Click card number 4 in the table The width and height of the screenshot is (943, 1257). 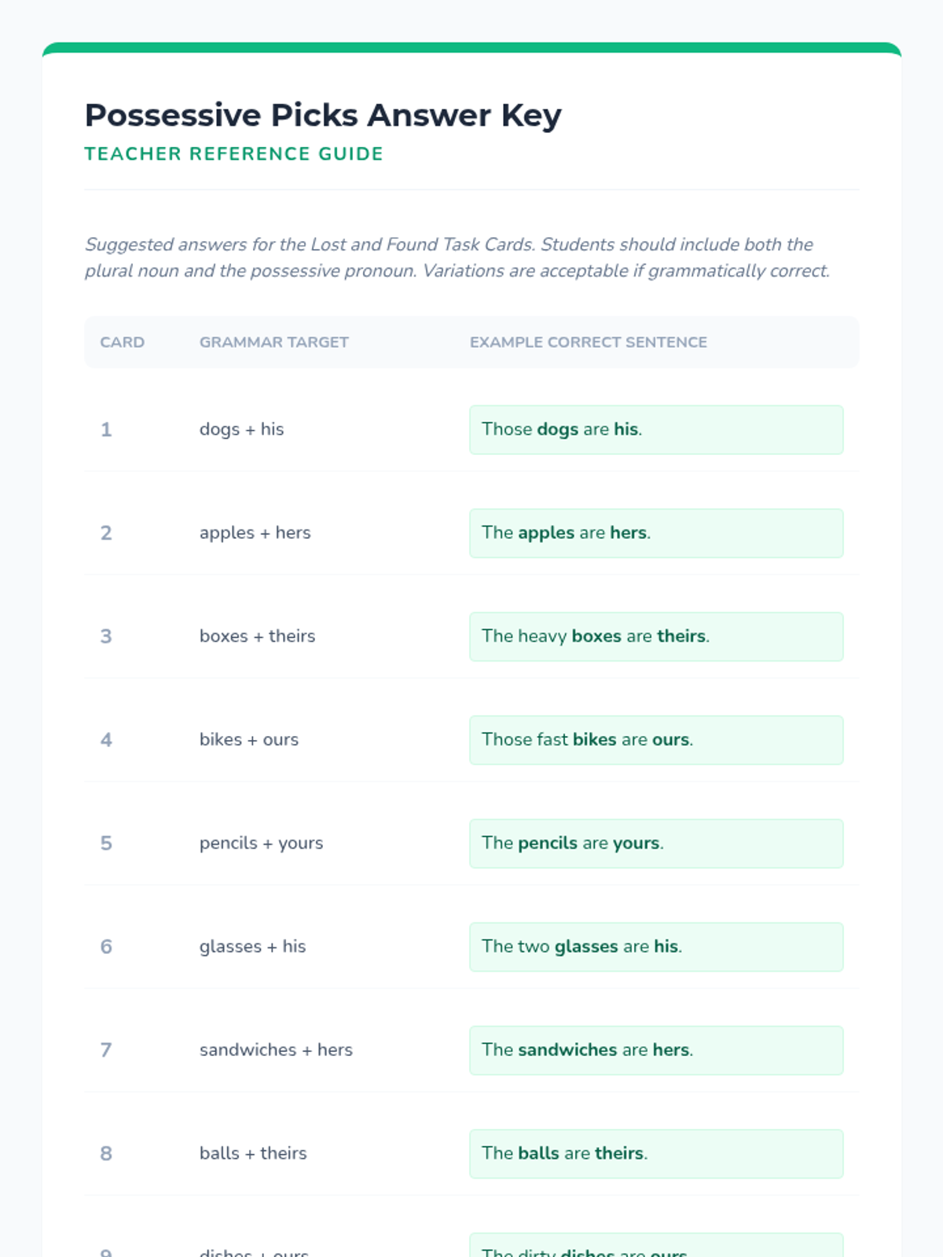[x=106, y=740]
